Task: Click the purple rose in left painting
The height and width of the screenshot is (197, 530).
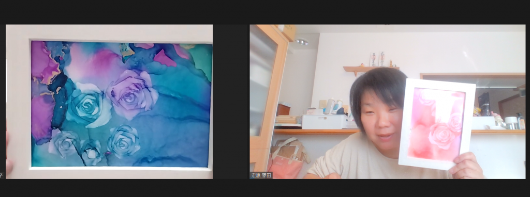Action: tap(132, 94)
